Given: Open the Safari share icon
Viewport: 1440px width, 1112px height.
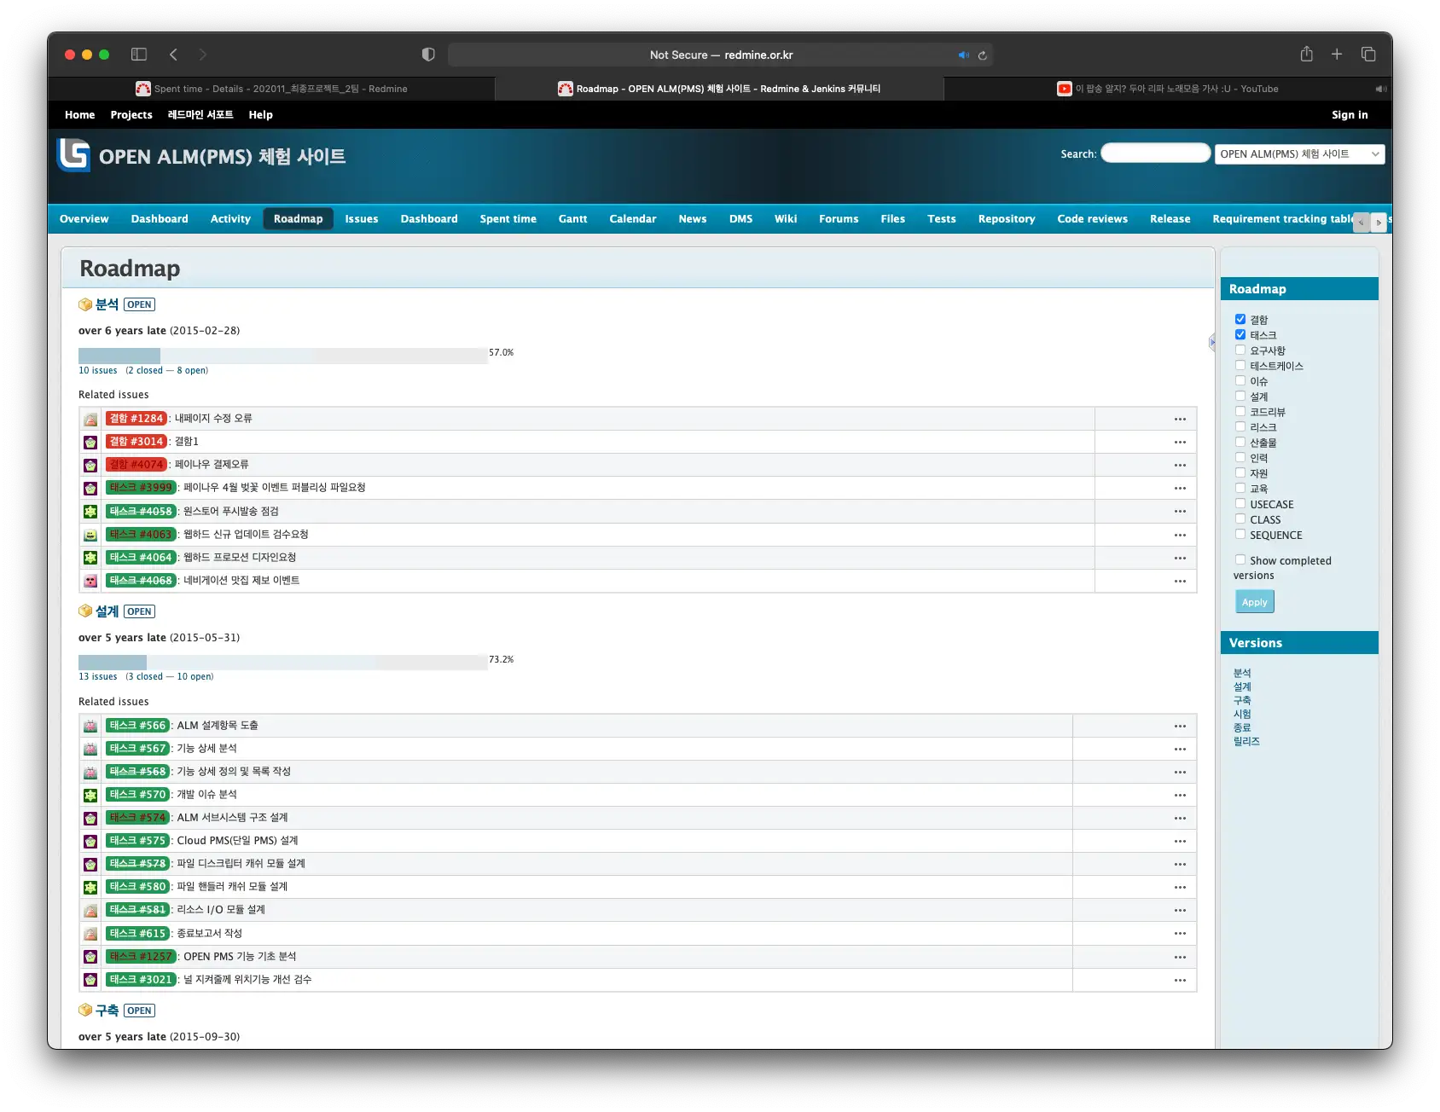Looking at the screenshot, I should (x=1306, y=54).
